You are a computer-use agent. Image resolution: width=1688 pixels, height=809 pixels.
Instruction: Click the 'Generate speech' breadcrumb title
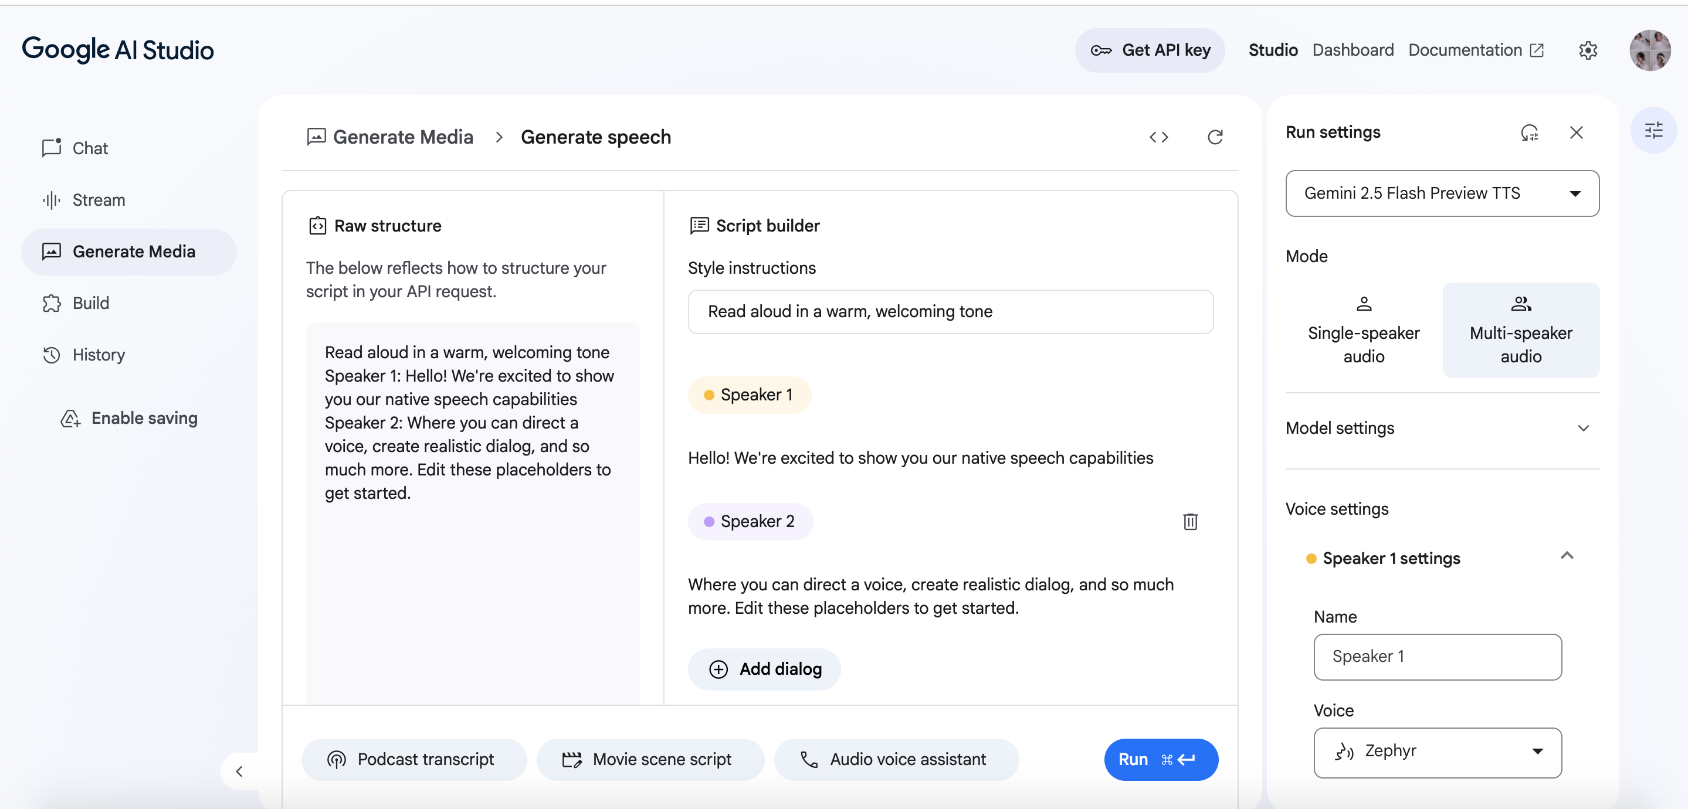(595, 137)
